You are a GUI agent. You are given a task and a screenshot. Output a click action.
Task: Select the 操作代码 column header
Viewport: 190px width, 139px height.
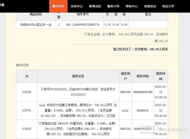[x=143, y=76]
